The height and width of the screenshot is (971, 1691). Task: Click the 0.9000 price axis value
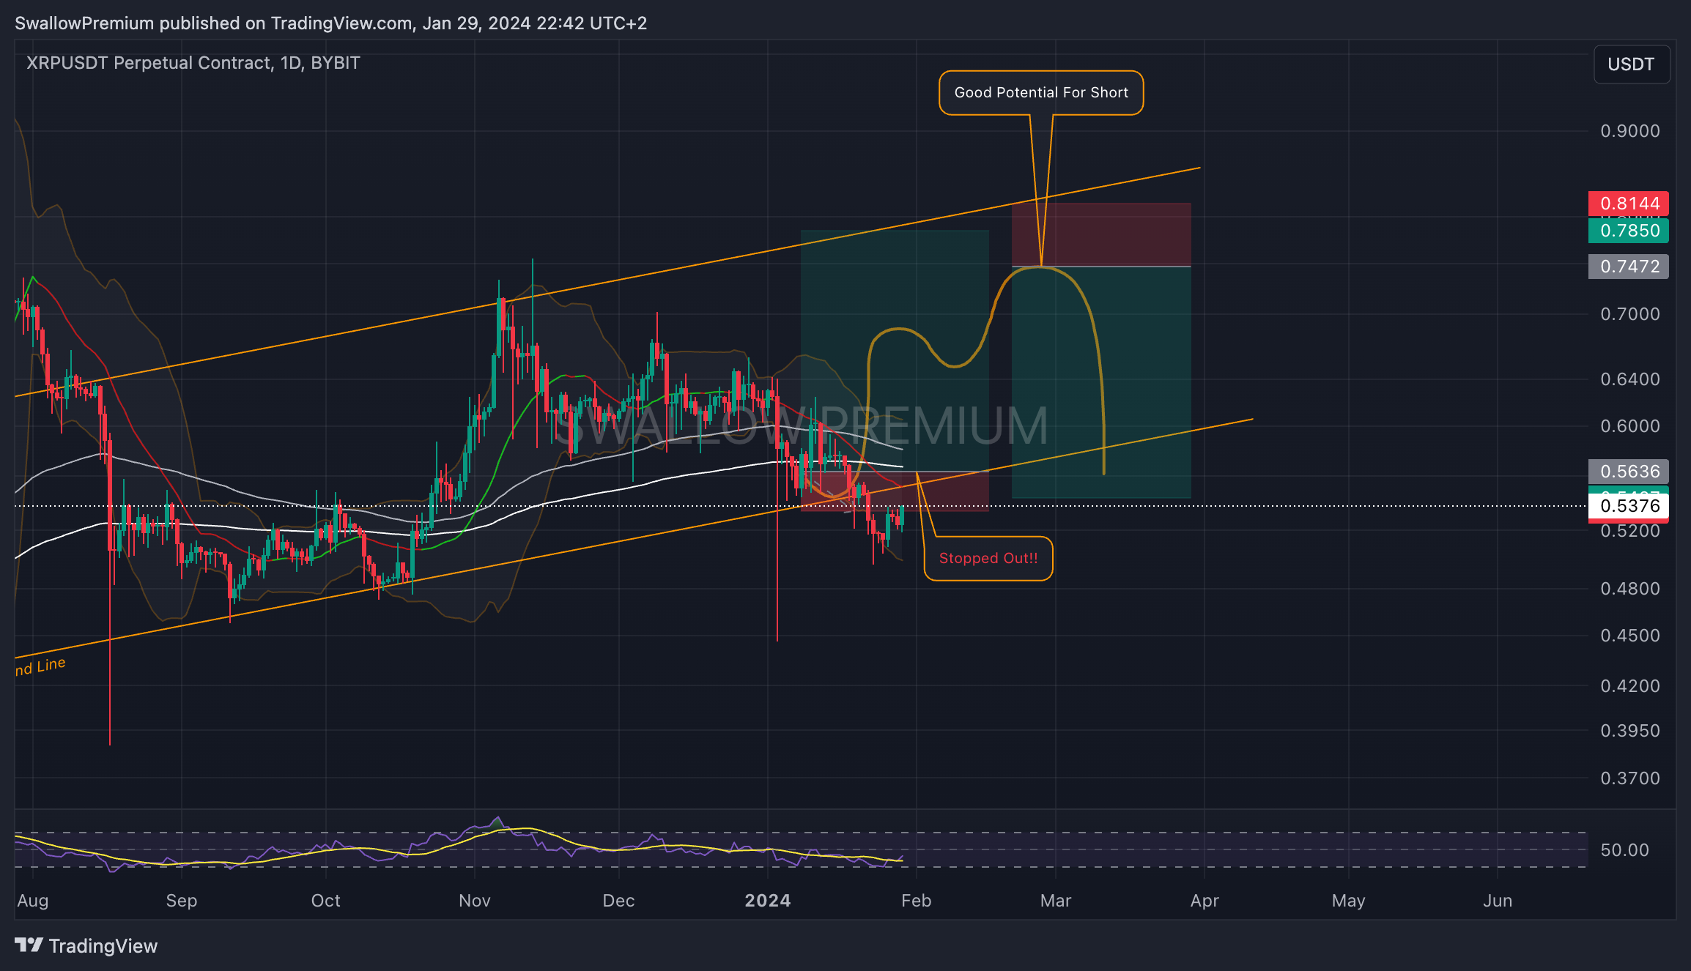coord(1630,131)
